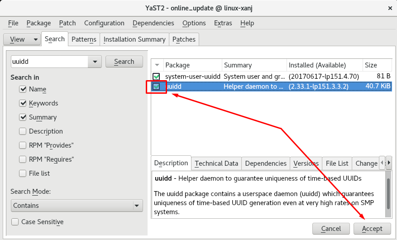Click version 2.33.1-lp151.3.3.2 cell
This screenshot has width=397, height=240.
[x=319, y=86]
